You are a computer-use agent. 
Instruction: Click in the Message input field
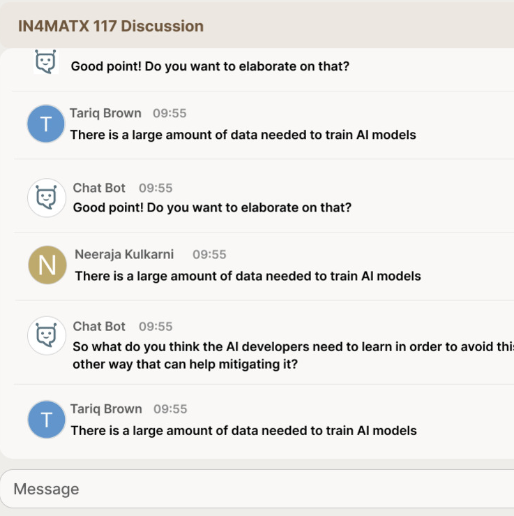[x=257, y=489]
